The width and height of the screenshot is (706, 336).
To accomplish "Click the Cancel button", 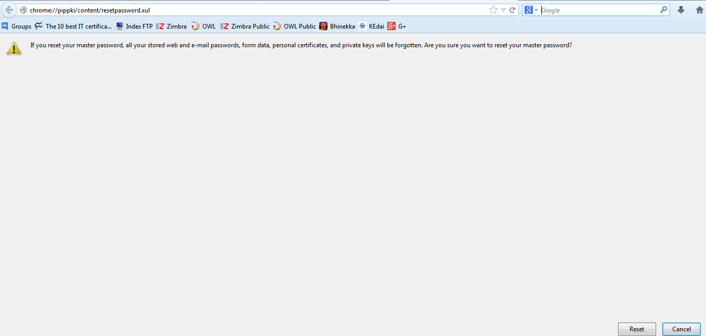I will point(681,329).
